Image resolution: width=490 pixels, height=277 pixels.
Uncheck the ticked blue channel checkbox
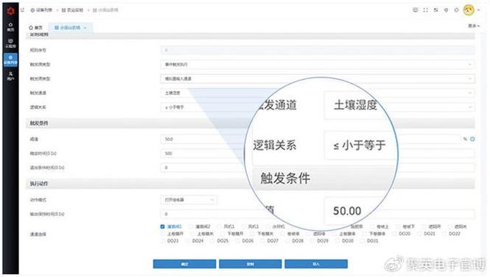[163, 226]
